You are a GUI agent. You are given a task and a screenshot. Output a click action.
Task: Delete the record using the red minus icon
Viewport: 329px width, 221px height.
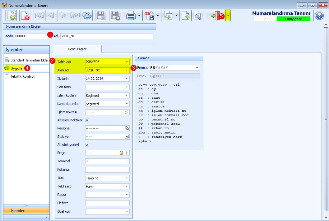pyautogui.click(x=25, y=16)
